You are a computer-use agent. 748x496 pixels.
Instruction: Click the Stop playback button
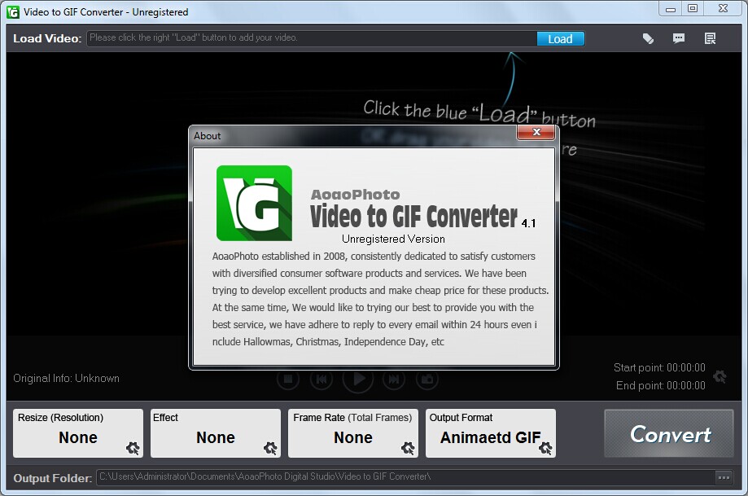pos(288,379)
